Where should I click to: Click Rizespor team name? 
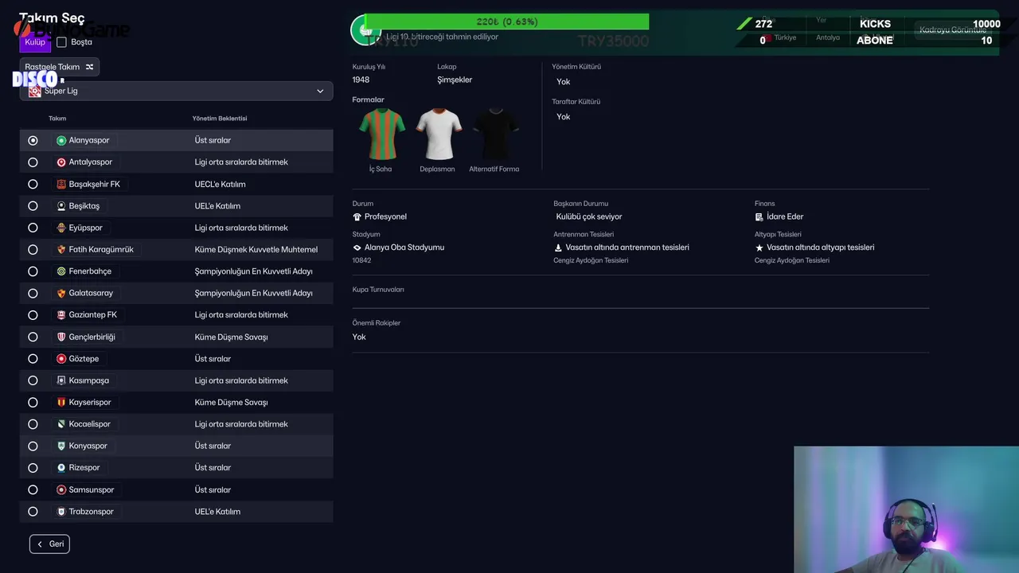(x=84, y=468)
